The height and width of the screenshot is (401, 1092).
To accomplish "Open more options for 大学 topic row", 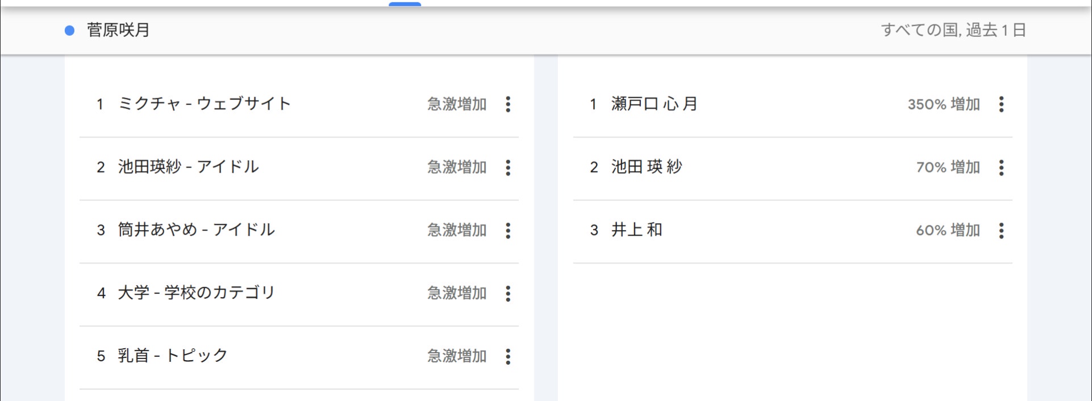I will click(508, 293).
